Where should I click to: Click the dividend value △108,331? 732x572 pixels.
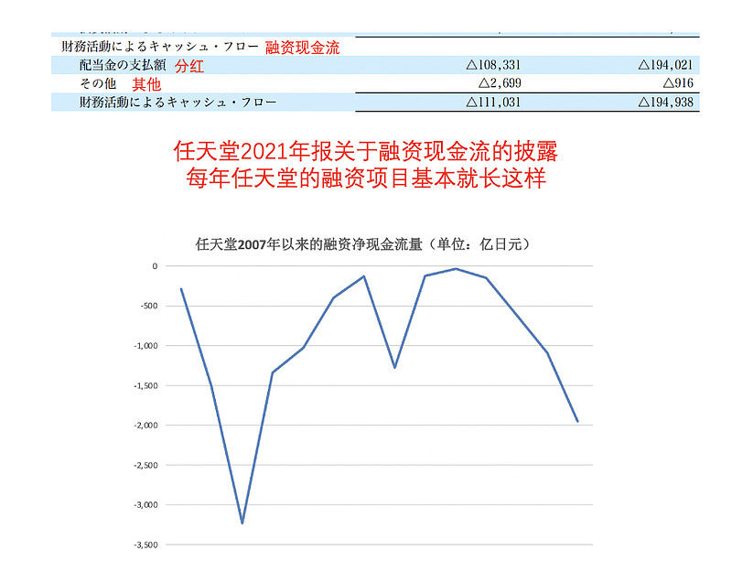tap(493, 65)
